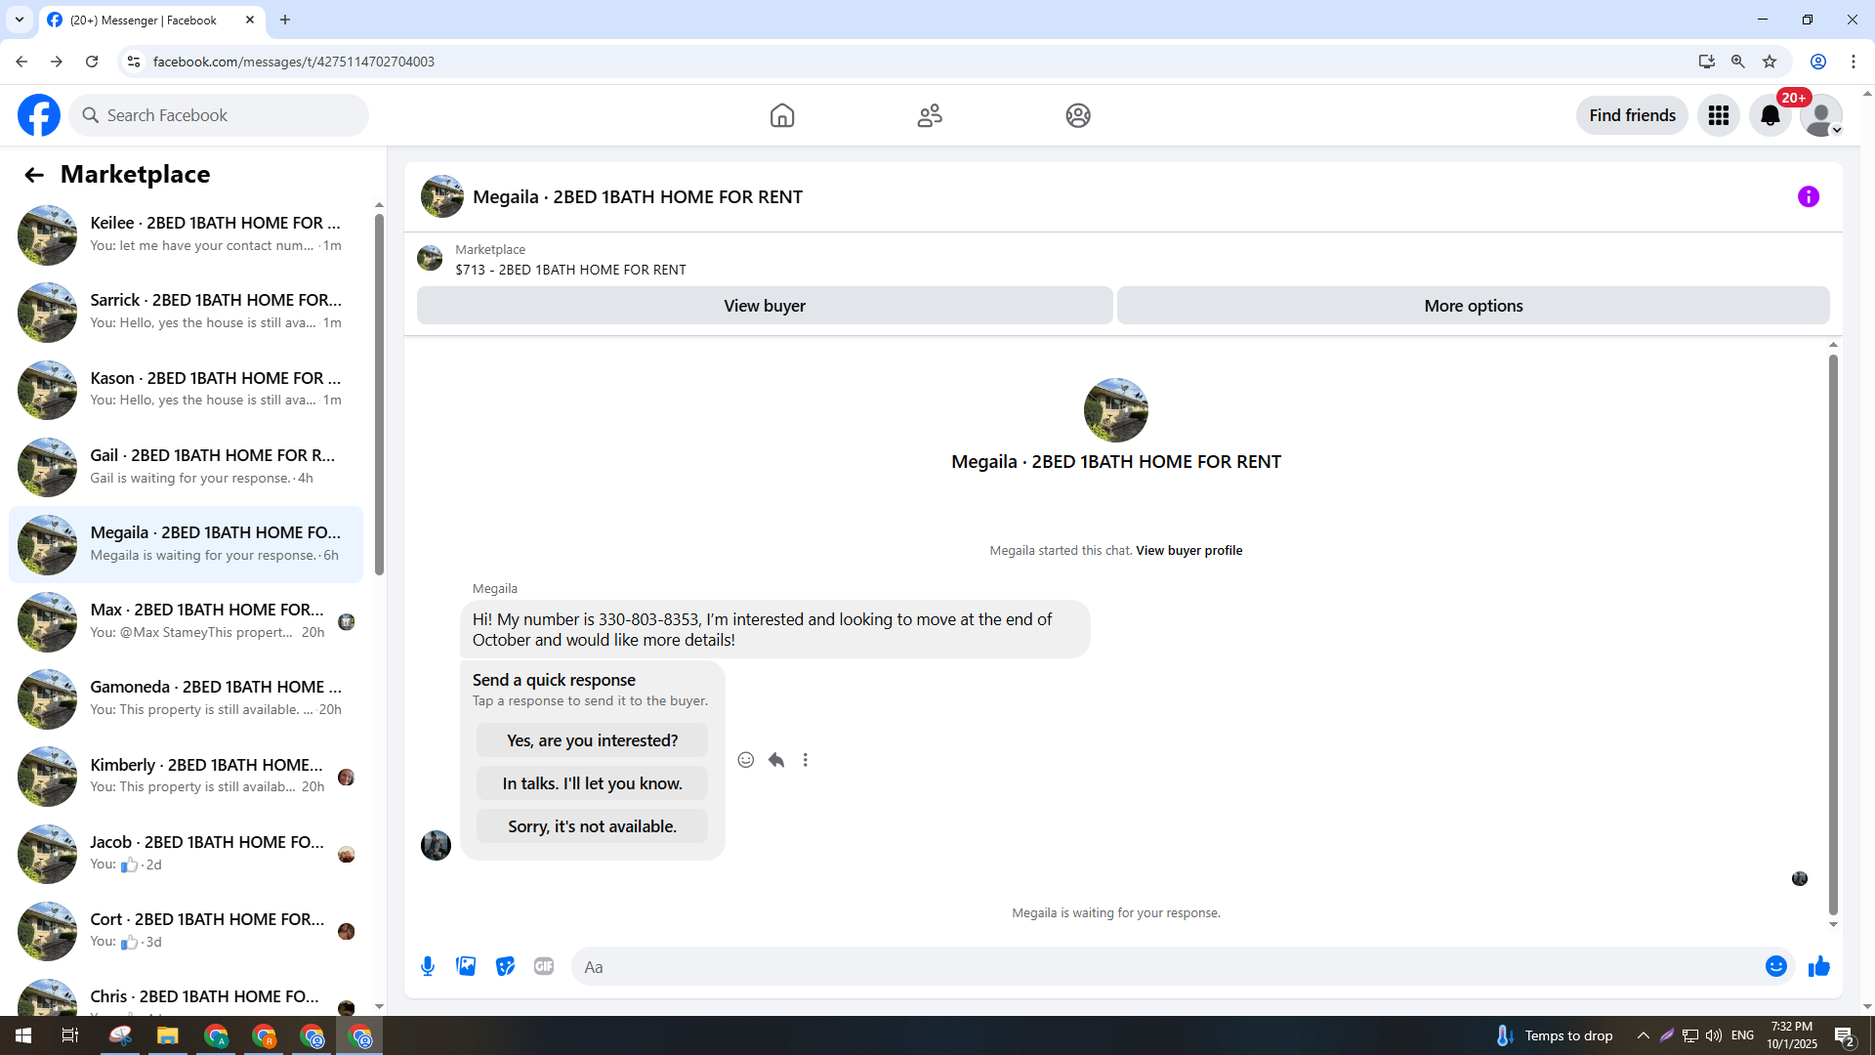Image resolution: width=1875 pixels, height=1055 pixels.
Task: Open More options for the listing
Action: (1474, 306)
